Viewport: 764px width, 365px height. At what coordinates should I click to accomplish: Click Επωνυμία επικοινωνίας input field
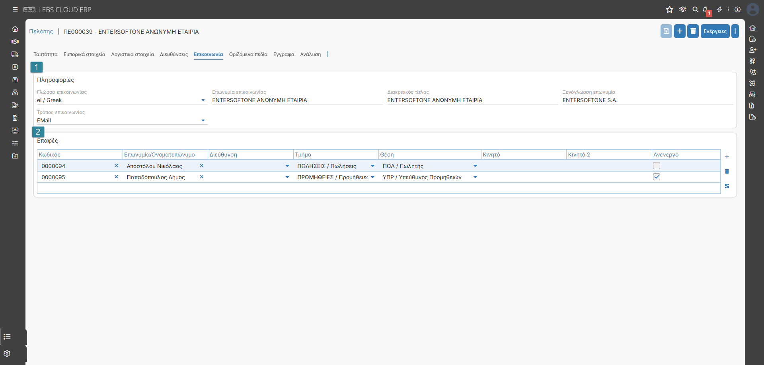coord(297,100)
